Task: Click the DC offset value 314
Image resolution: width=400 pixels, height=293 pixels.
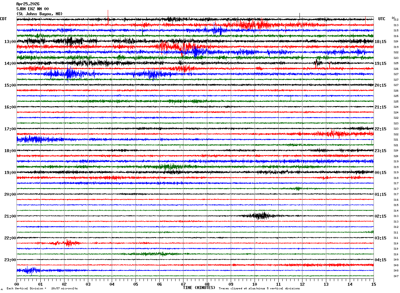Action: [x=396, y=211]
